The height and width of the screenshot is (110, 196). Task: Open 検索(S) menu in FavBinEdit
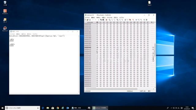[98, 18]
